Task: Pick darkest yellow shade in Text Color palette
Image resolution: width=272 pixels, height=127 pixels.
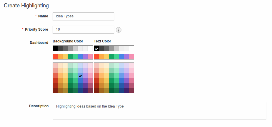Action: point(106,90)
